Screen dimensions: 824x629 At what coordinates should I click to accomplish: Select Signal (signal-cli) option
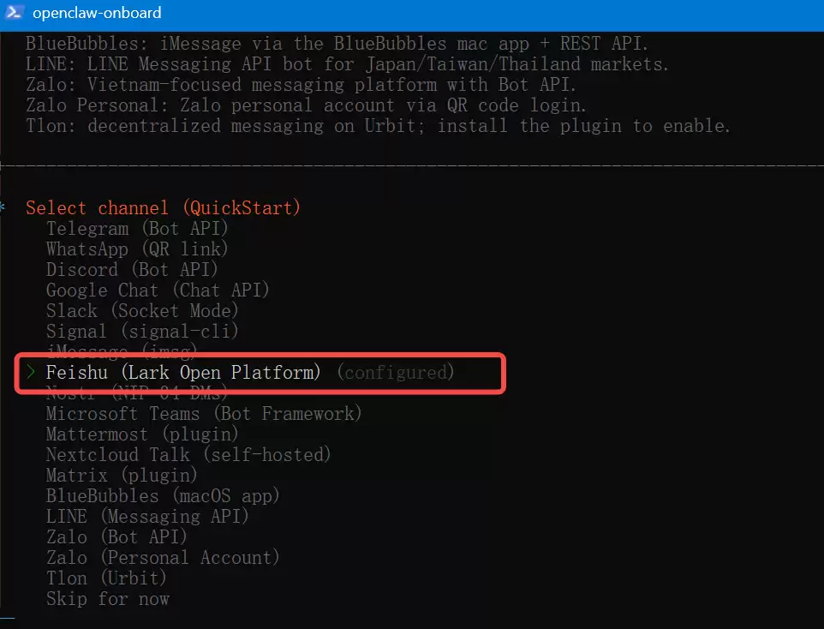click(142, 332)
